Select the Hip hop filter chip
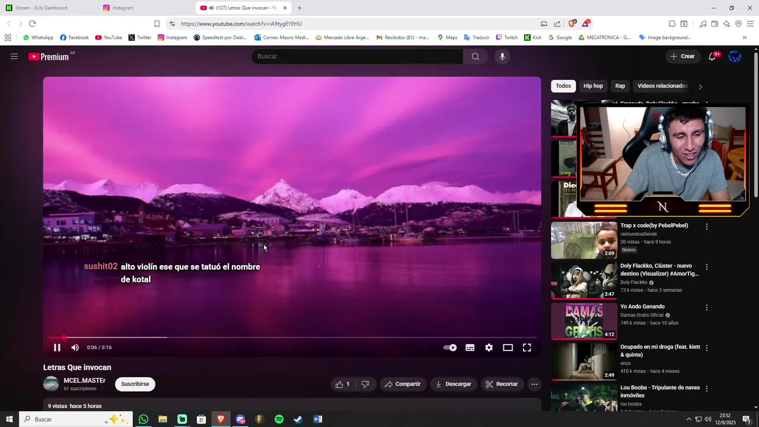The width and height of the screenshot is (759, 427). (x=593, y=86)
